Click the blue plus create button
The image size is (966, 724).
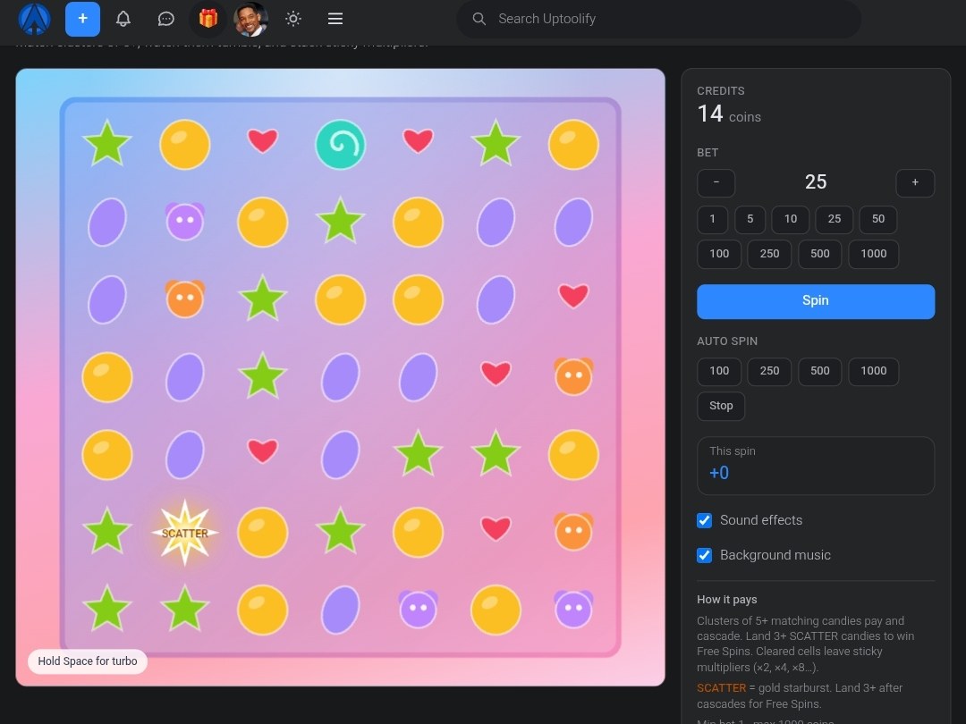coord(82,19)
